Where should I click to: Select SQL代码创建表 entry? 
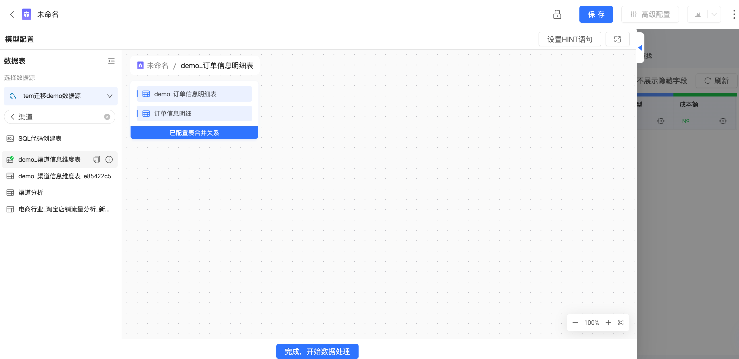pos(40,139)
